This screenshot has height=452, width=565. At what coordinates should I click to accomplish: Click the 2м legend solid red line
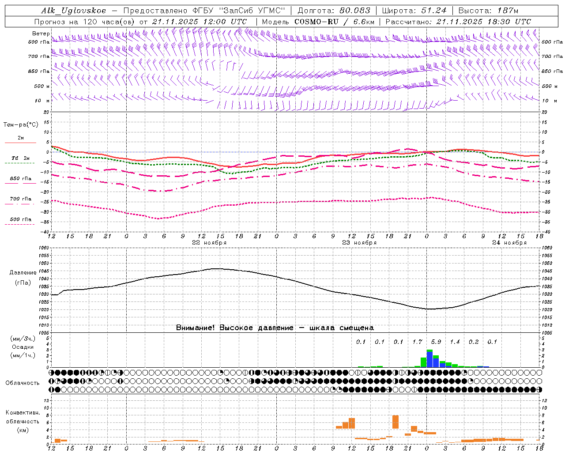(x=20, y=143)
